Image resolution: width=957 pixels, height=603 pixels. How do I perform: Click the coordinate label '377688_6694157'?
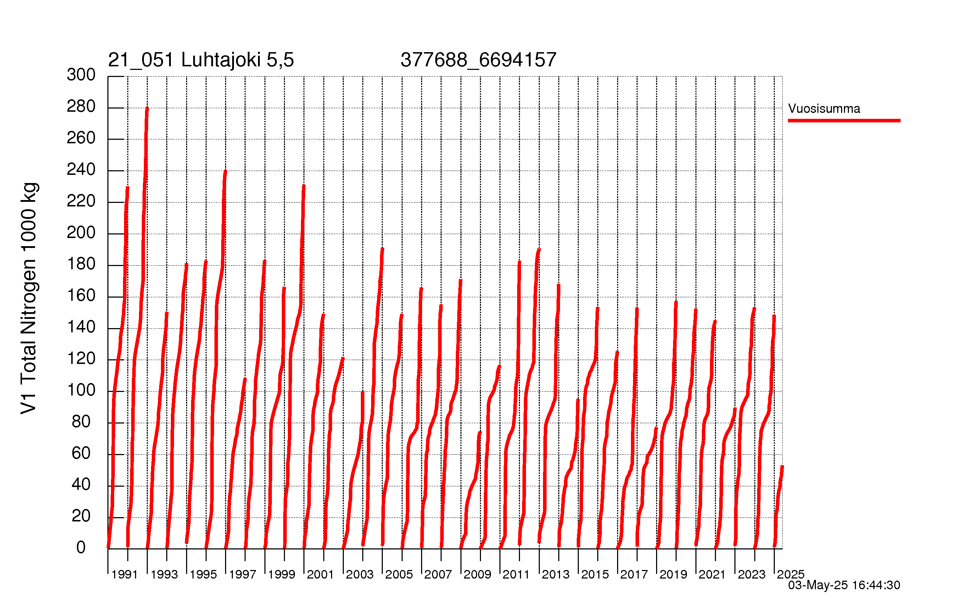point(478,60)
